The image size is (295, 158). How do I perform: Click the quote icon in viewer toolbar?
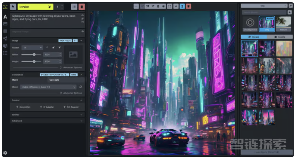pos(147,6)
